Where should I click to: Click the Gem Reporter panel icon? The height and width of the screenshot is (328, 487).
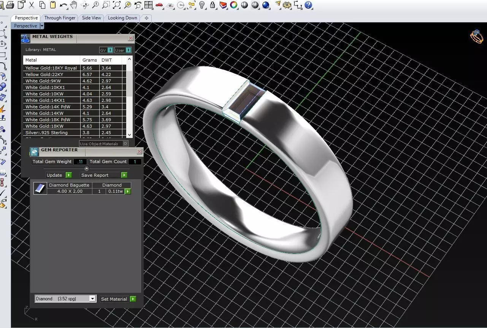coord(34,152)
